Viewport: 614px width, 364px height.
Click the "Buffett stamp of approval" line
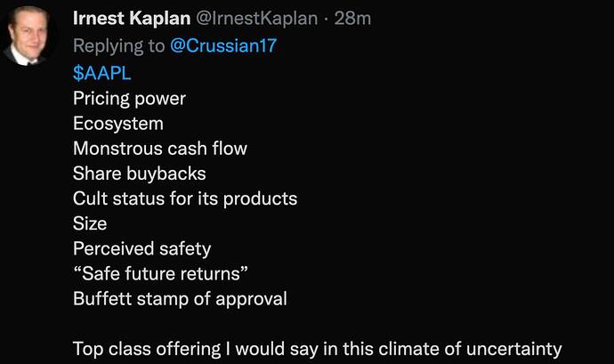(180, 298)
